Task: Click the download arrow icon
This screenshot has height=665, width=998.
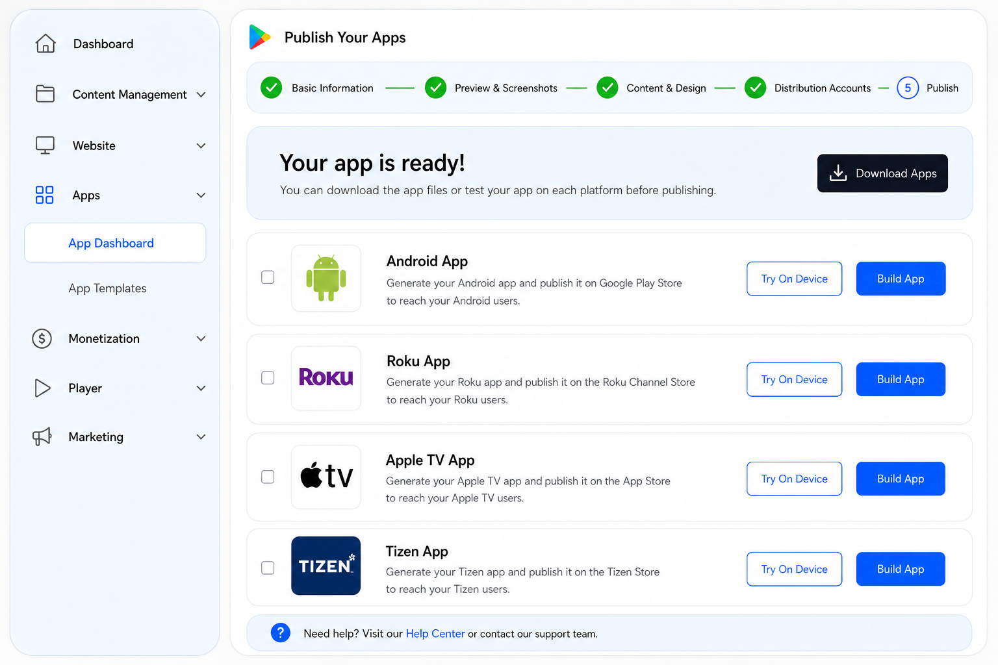Action: coord(838,173)
